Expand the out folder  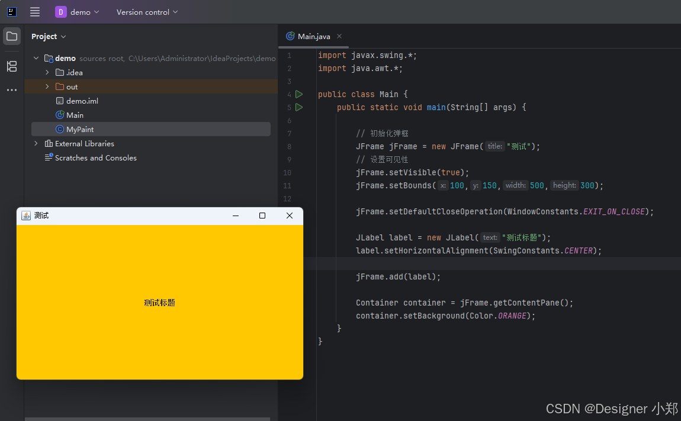[x=47, y=86]
